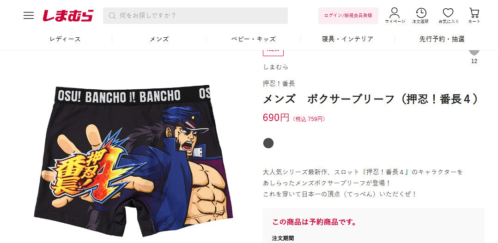This screenshot has height=243, width=498.
Task: Click the しまむら logo
Action: click(x=68, y=16)
